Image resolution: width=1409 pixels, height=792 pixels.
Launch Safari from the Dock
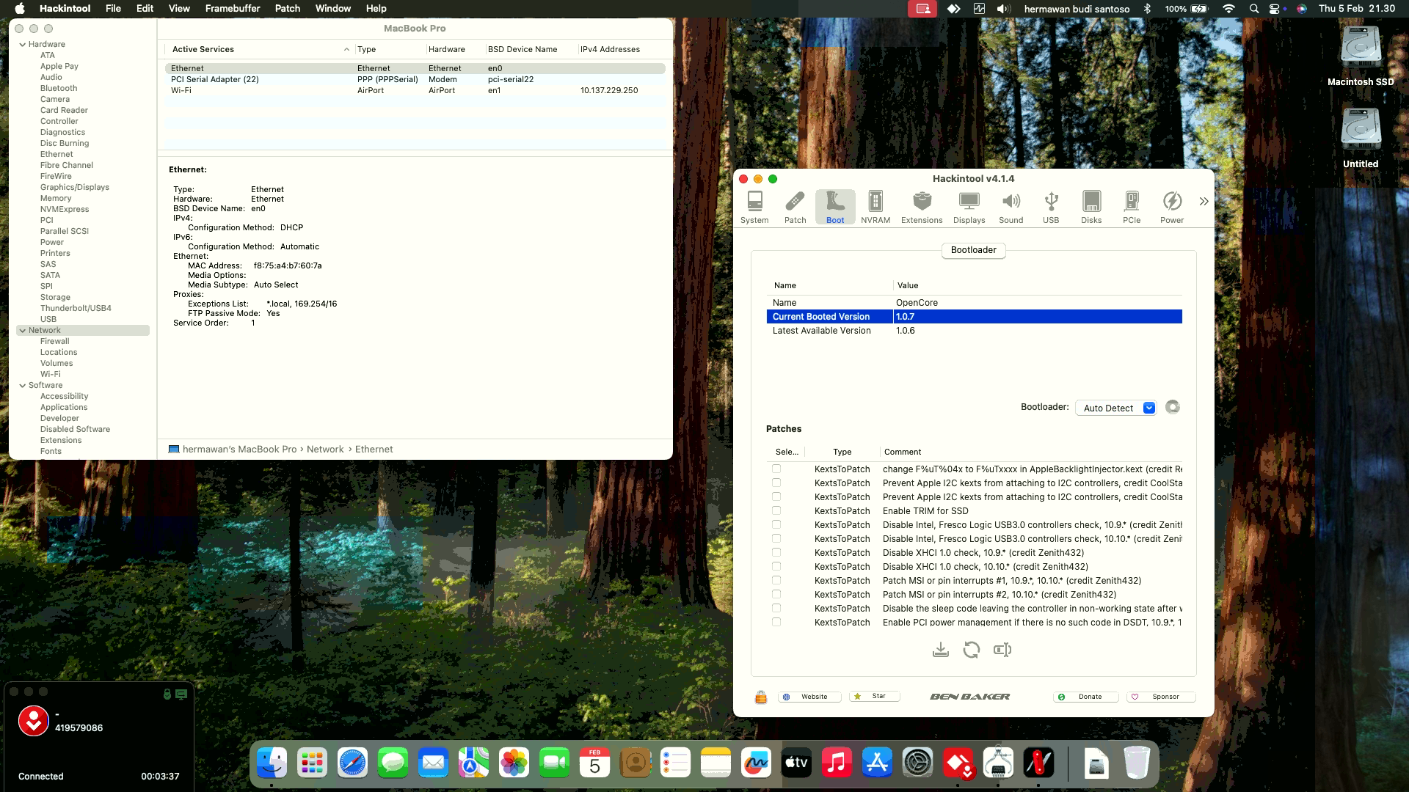coord(352,763)
